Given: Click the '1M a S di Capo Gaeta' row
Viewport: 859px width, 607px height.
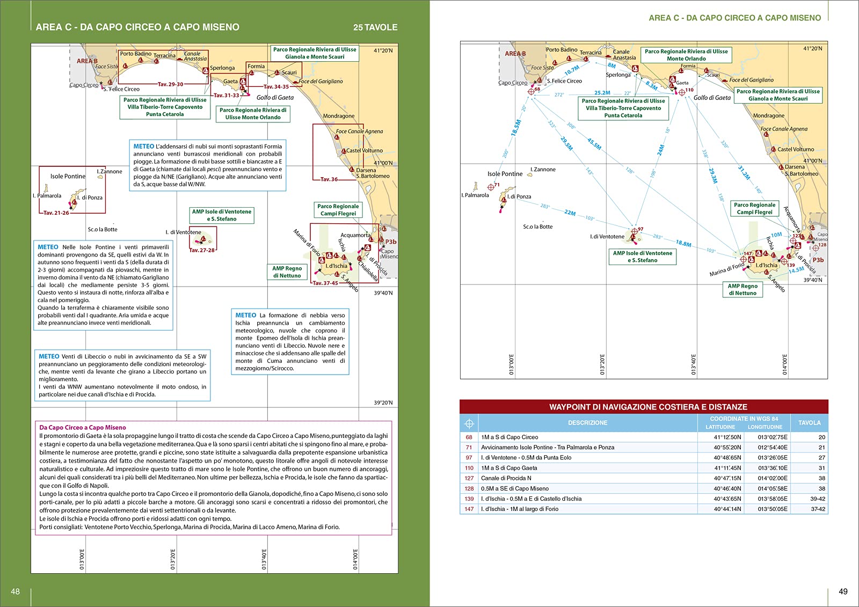Looking at the screenshot, I should [x=644, y=468].
